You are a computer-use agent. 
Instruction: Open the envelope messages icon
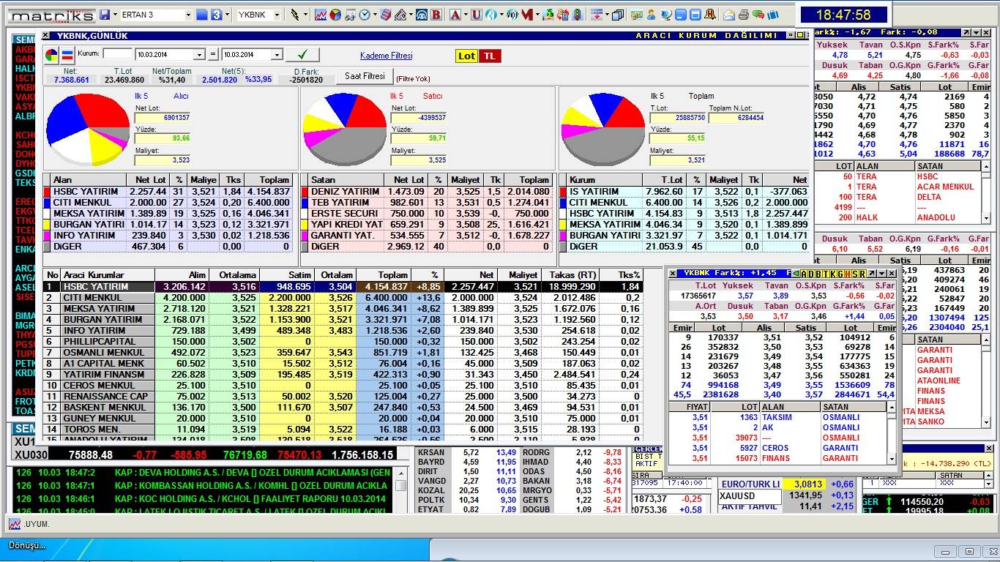coord(729,15)
